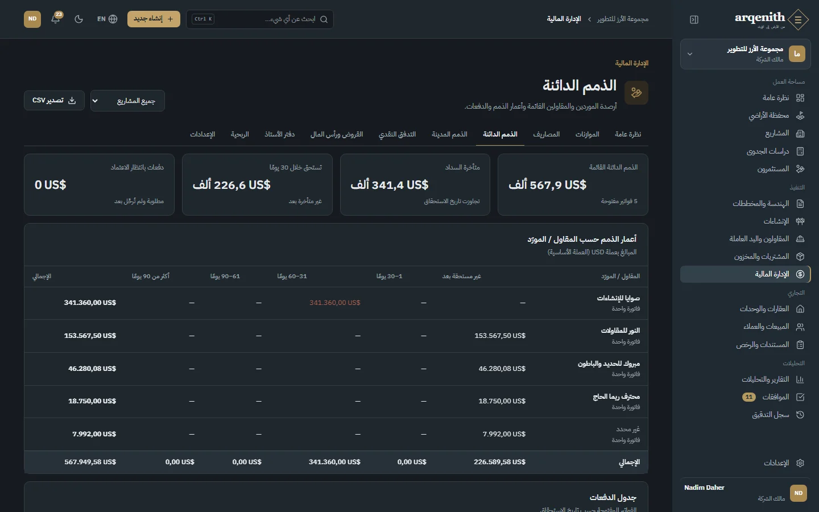
Task: Click the إنشاء جديد create button
Action: [x=154, y=19]
